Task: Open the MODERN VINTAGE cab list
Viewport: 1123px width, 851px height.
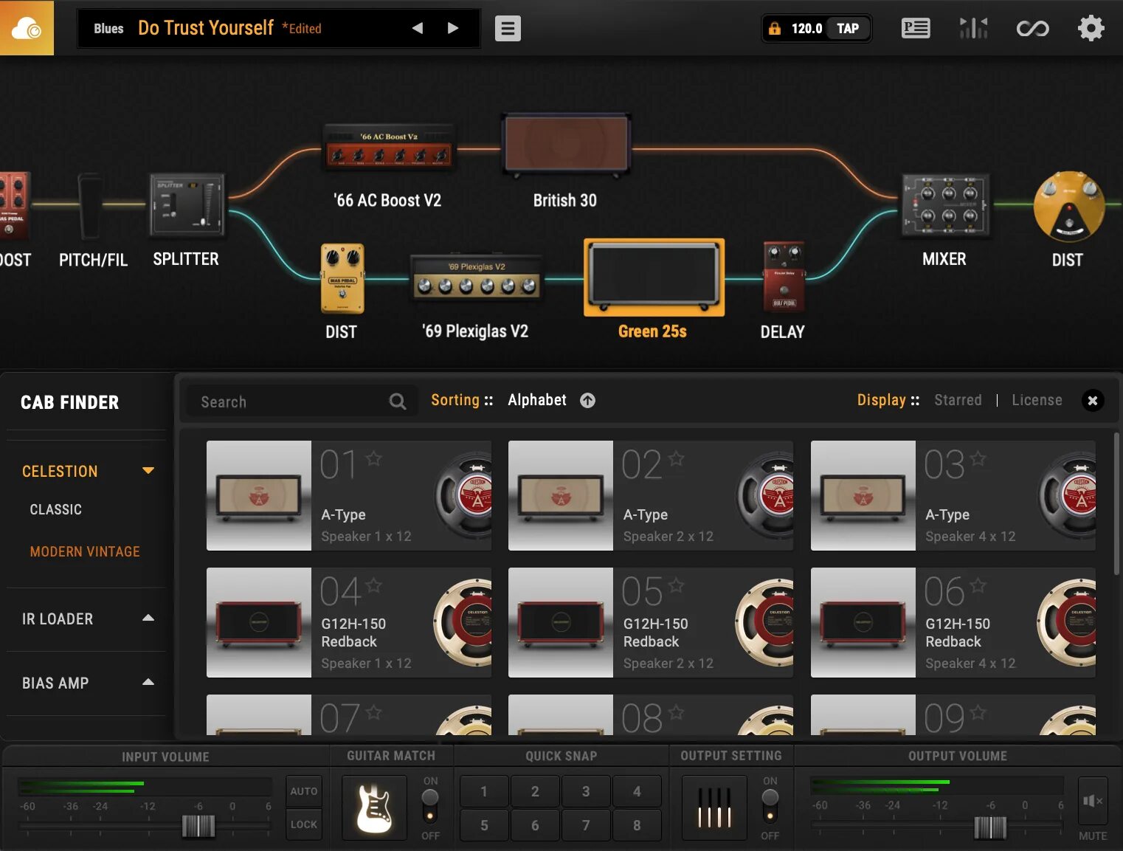Action: point(85,551)
